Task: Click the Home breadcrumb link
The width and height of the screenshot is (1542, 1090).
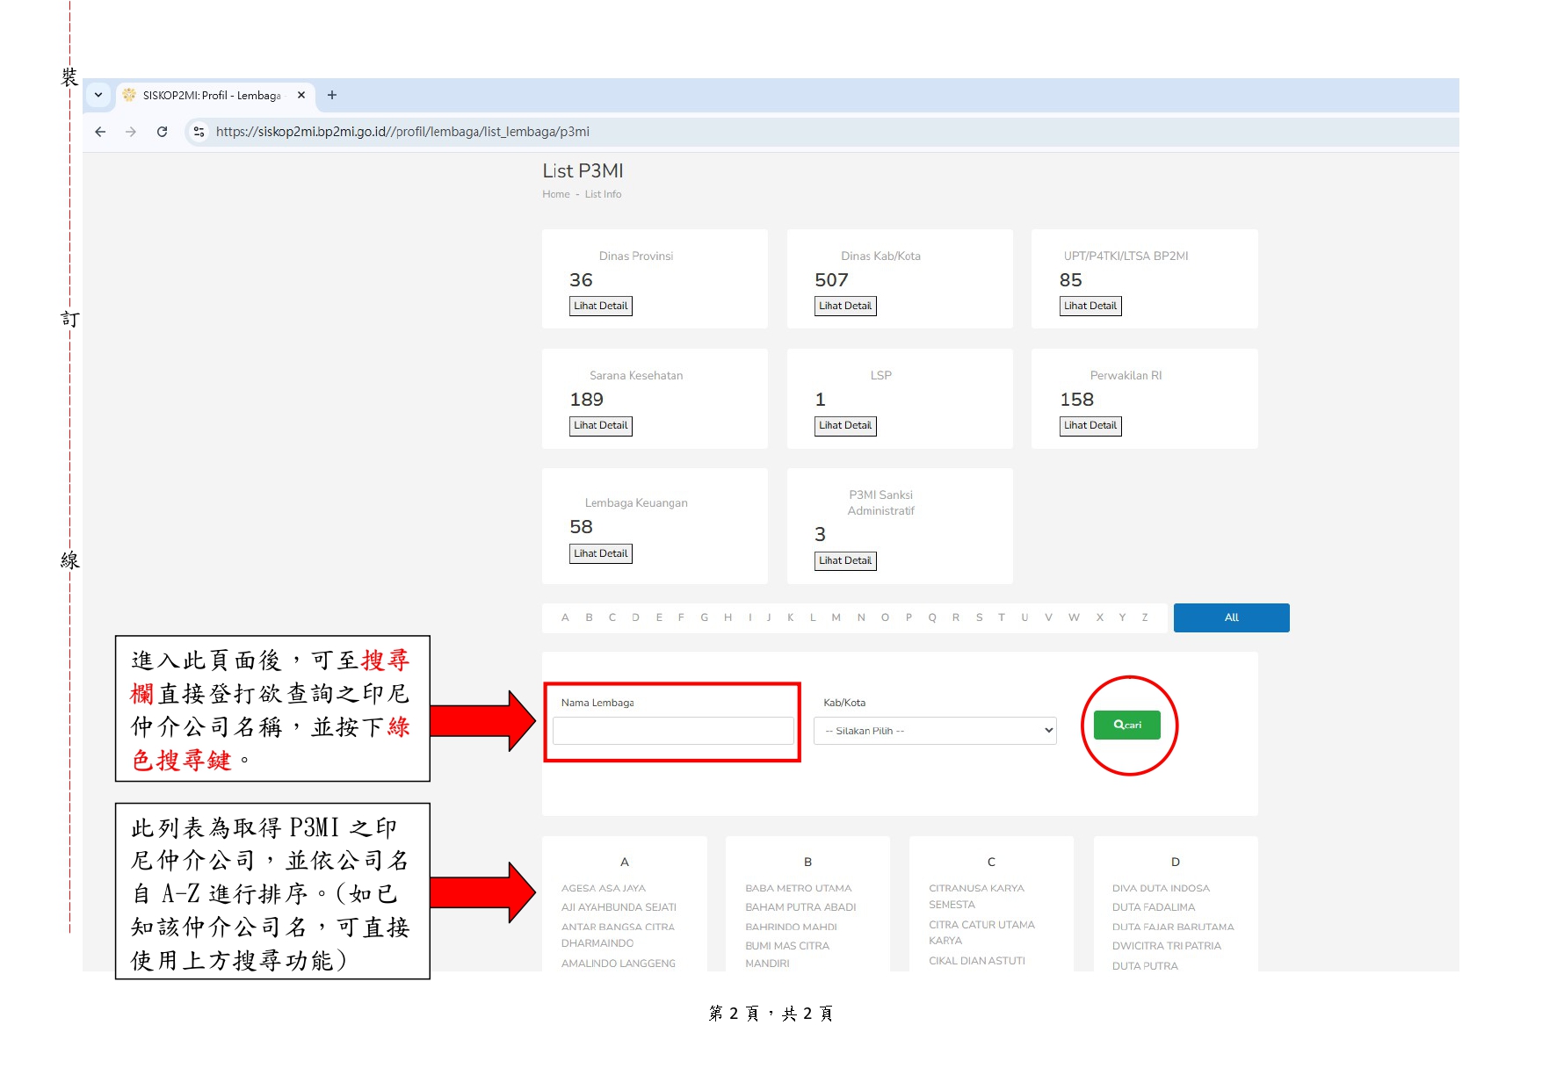Action: coord(555,194)
